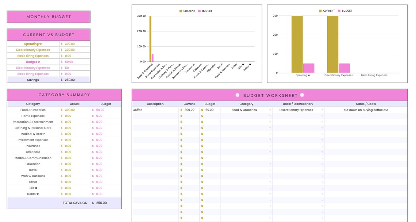Click the left flower icon in Budget Worksheet header

click(237, 95)
